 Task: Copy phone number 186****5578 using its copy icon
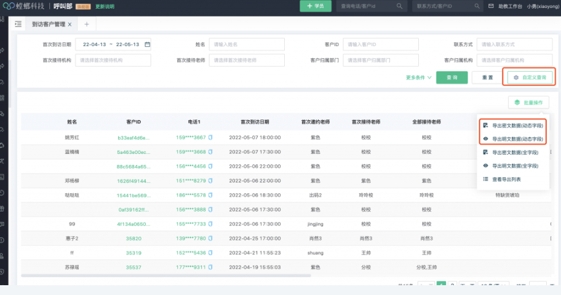point(210,195)
